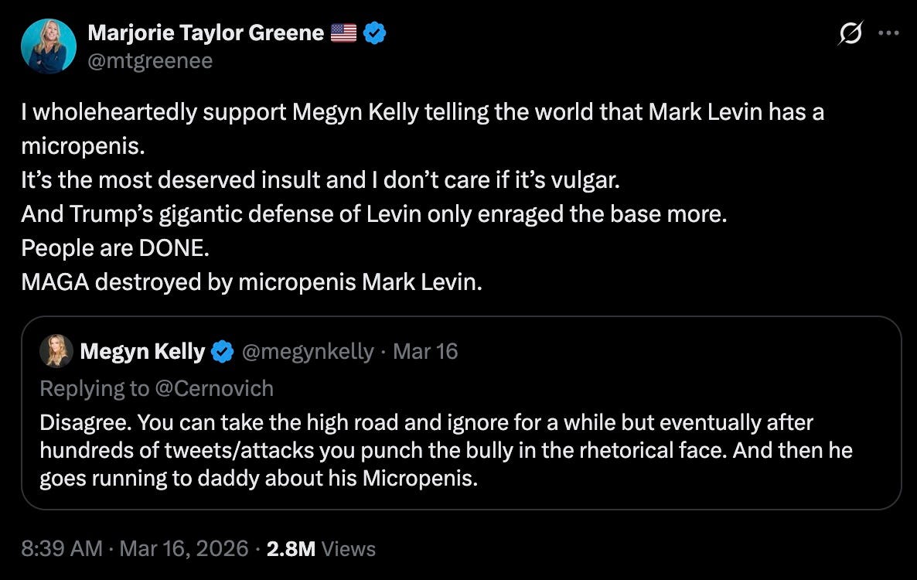View the 2.8M Views count
This screenshot has width=917, height=580.
321,548
